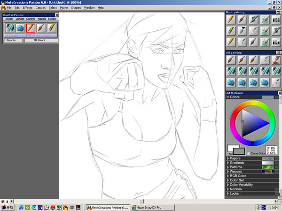Open the Canvas menu
The width and height of the screenshot is (282, 211).
[x=40, y=8]
